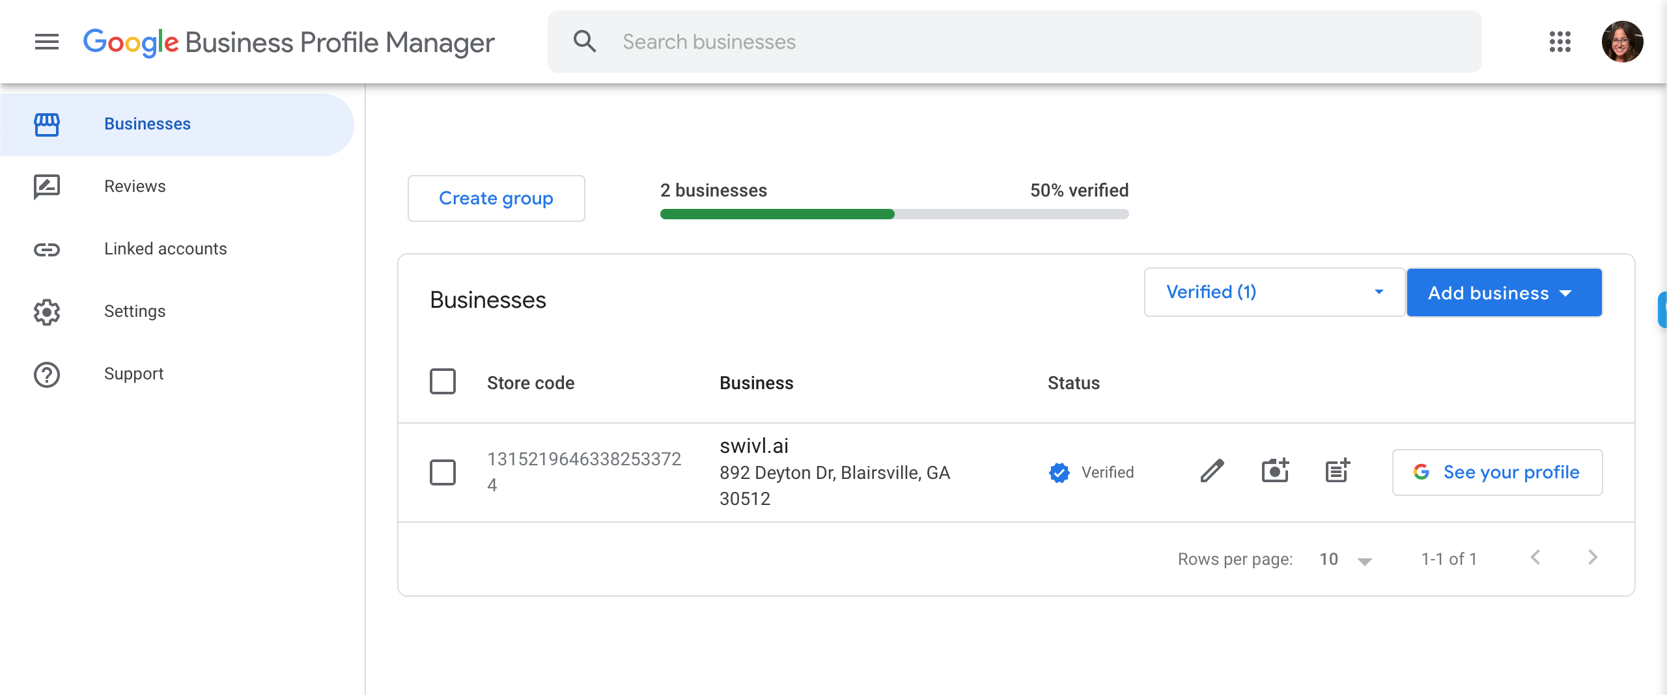Open the account profile avatar
The image size is (1667, 695).
click(1621, 42)
